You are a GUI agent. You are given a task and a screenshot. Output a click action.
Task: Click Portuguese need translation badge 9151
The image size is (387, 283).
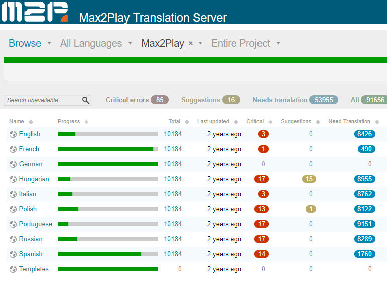tap(365, 224)
